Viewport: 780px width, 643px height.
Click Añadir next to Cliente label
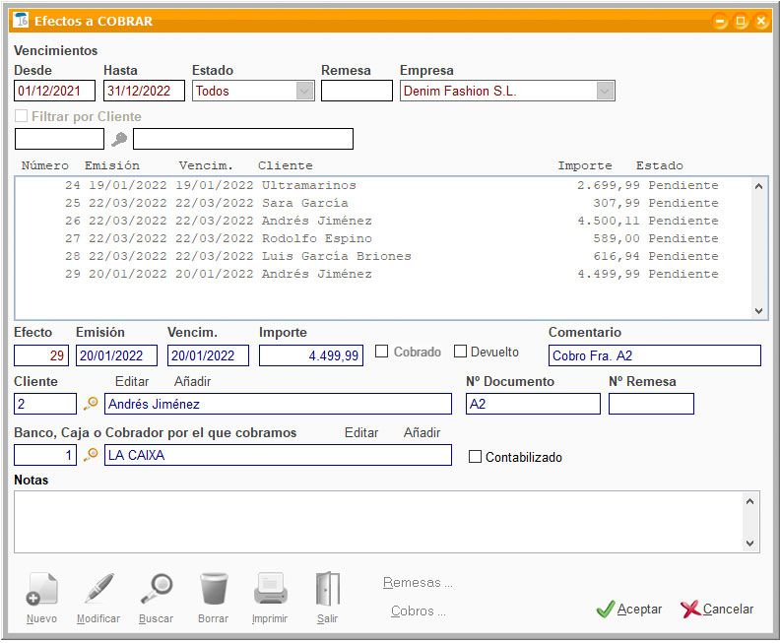pyautogui.click(x=192, y=381)
